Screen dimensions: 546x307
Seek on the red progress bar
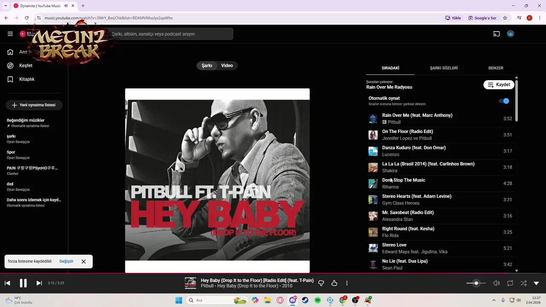tap(273, 273)
